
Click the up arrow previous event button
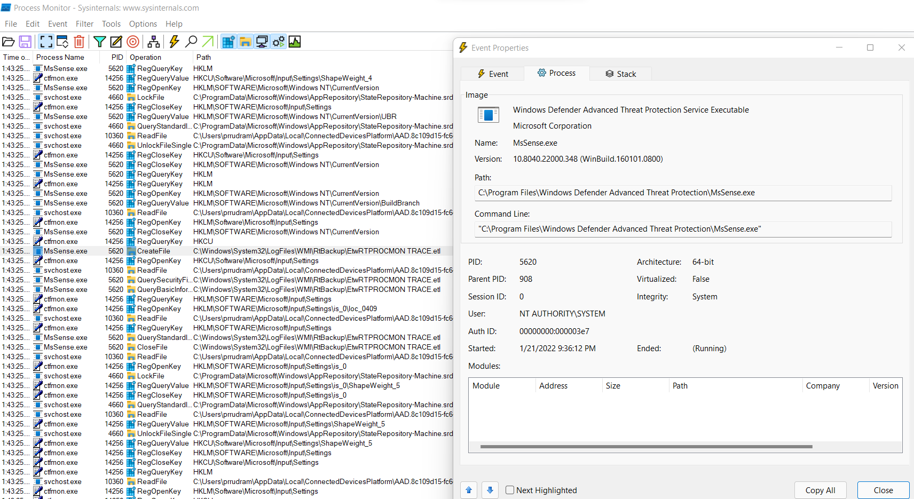coord(469,490)
